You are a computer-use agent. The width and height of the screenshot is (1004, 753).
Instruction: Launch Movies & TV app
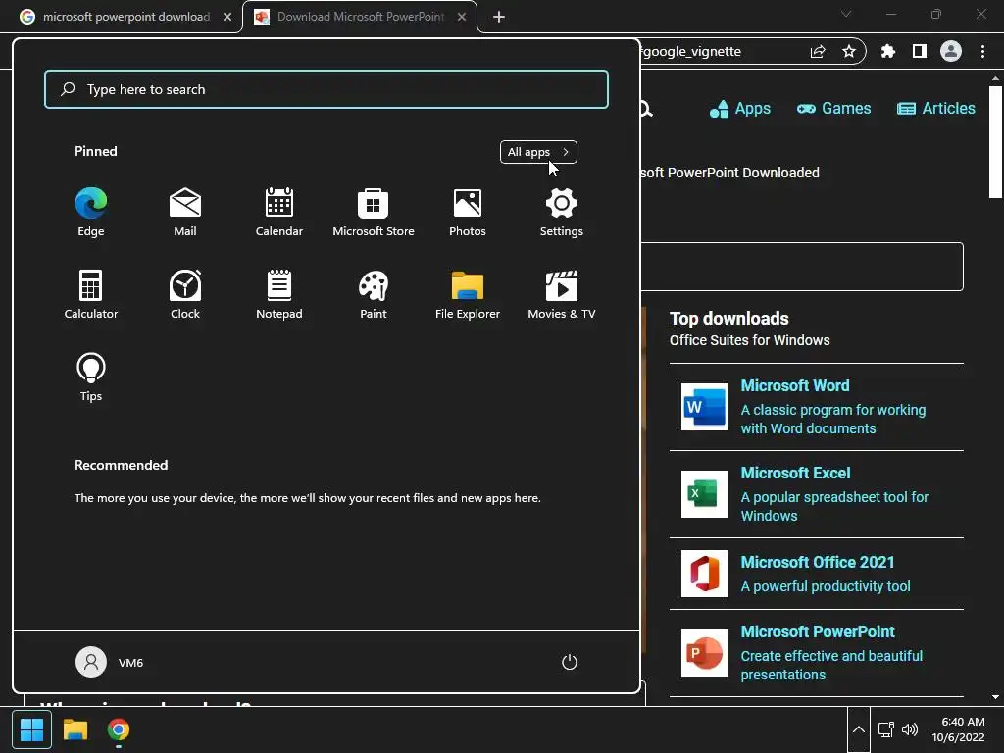pyautogui.click(x=562, y=294)
